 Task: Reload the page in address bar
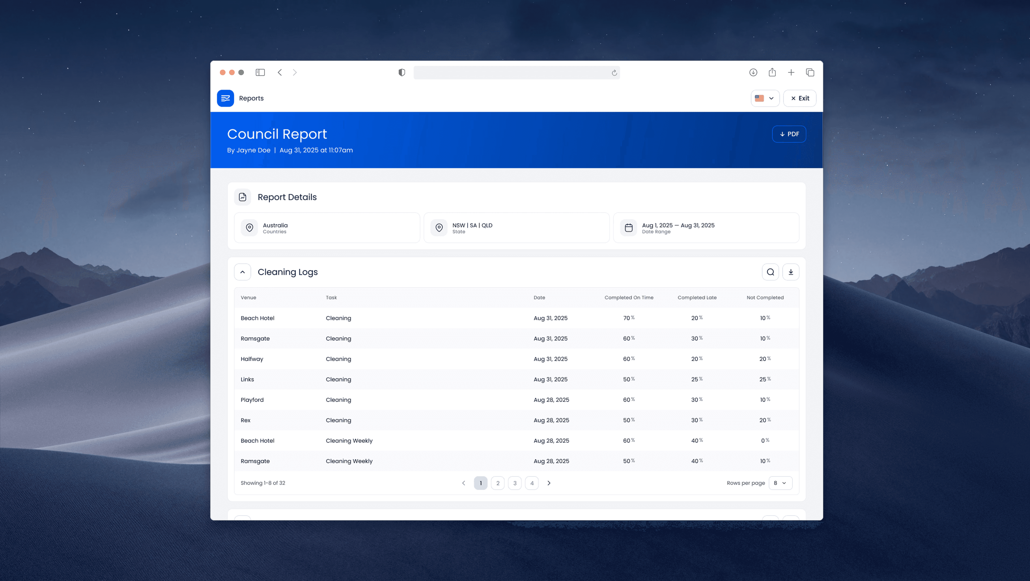click(x=614, y=73)
